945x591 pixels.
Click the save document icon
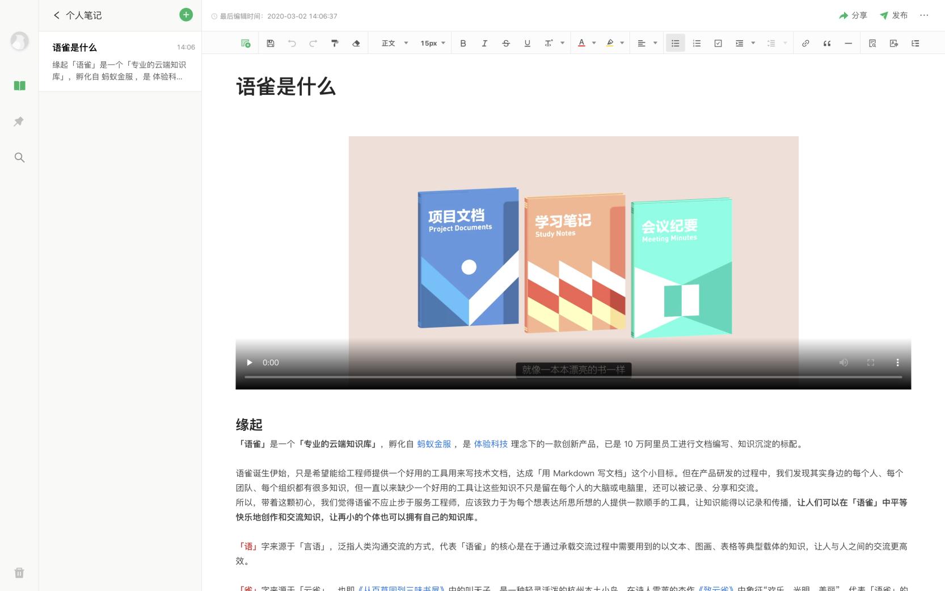(271, 43)
